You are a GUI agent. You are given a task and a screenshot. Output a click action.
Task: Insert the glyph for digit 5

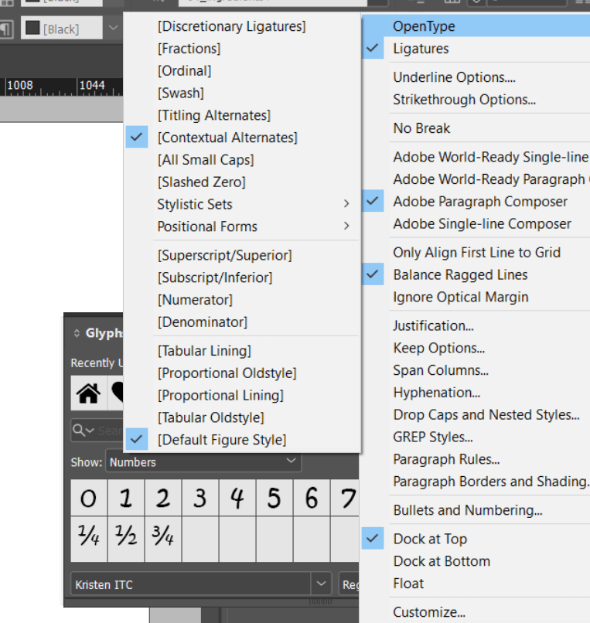tap(274, 498)
